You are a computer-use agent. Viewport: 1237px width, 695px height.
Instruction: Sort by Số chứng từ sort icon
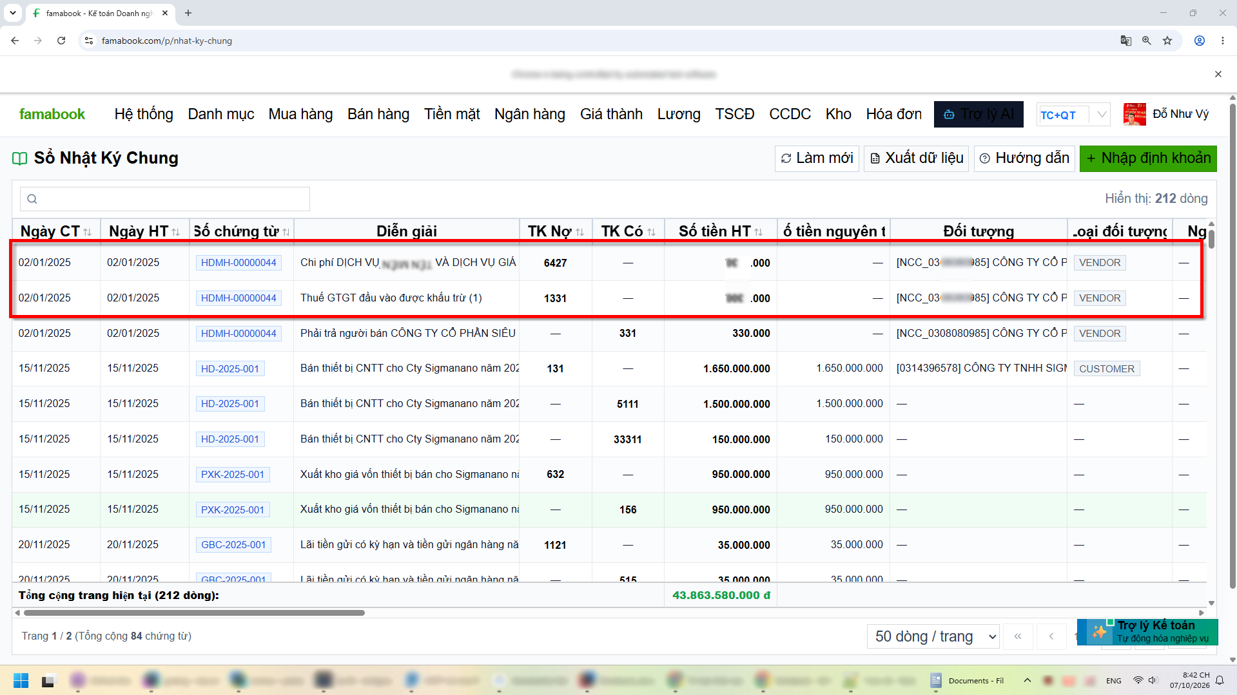pos(286,232)
